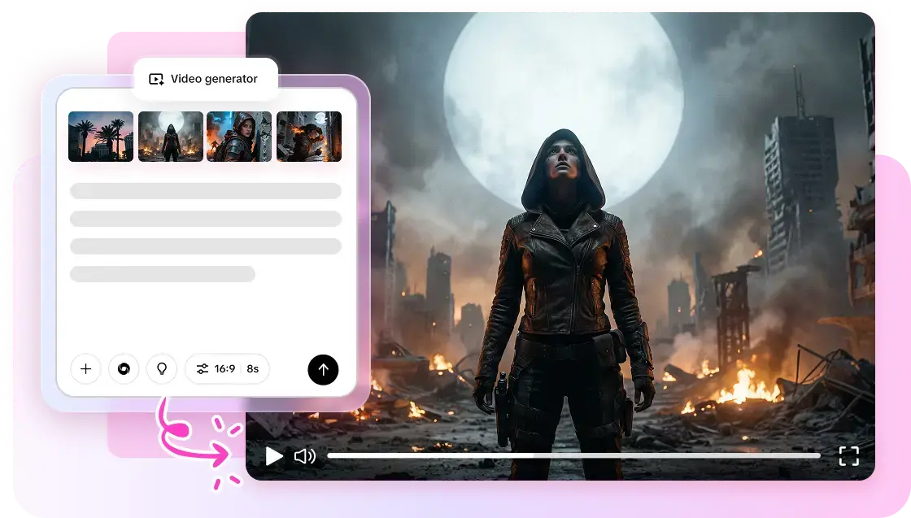This screenshot has height=518, width=911.
Task: Add media with the plus button
Action: [x=85, y=368]
